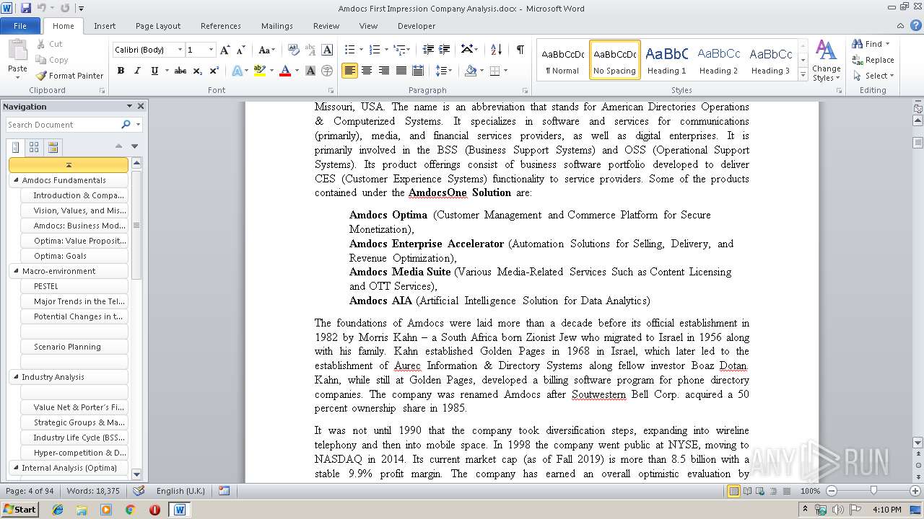Clear formatting from text

[293, 50]
